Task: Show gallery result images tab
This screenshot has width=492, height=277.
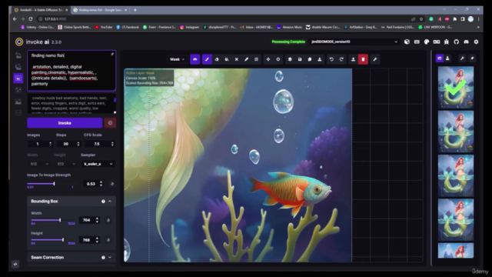Action: (x=439, y=58)
